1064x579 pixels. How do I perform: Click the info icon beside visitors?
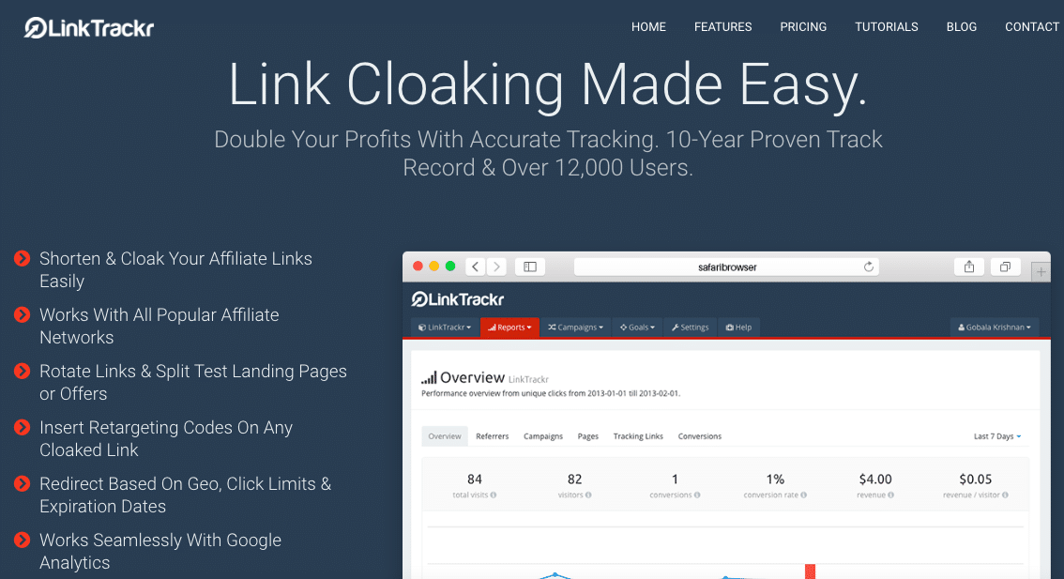[588, 495]
